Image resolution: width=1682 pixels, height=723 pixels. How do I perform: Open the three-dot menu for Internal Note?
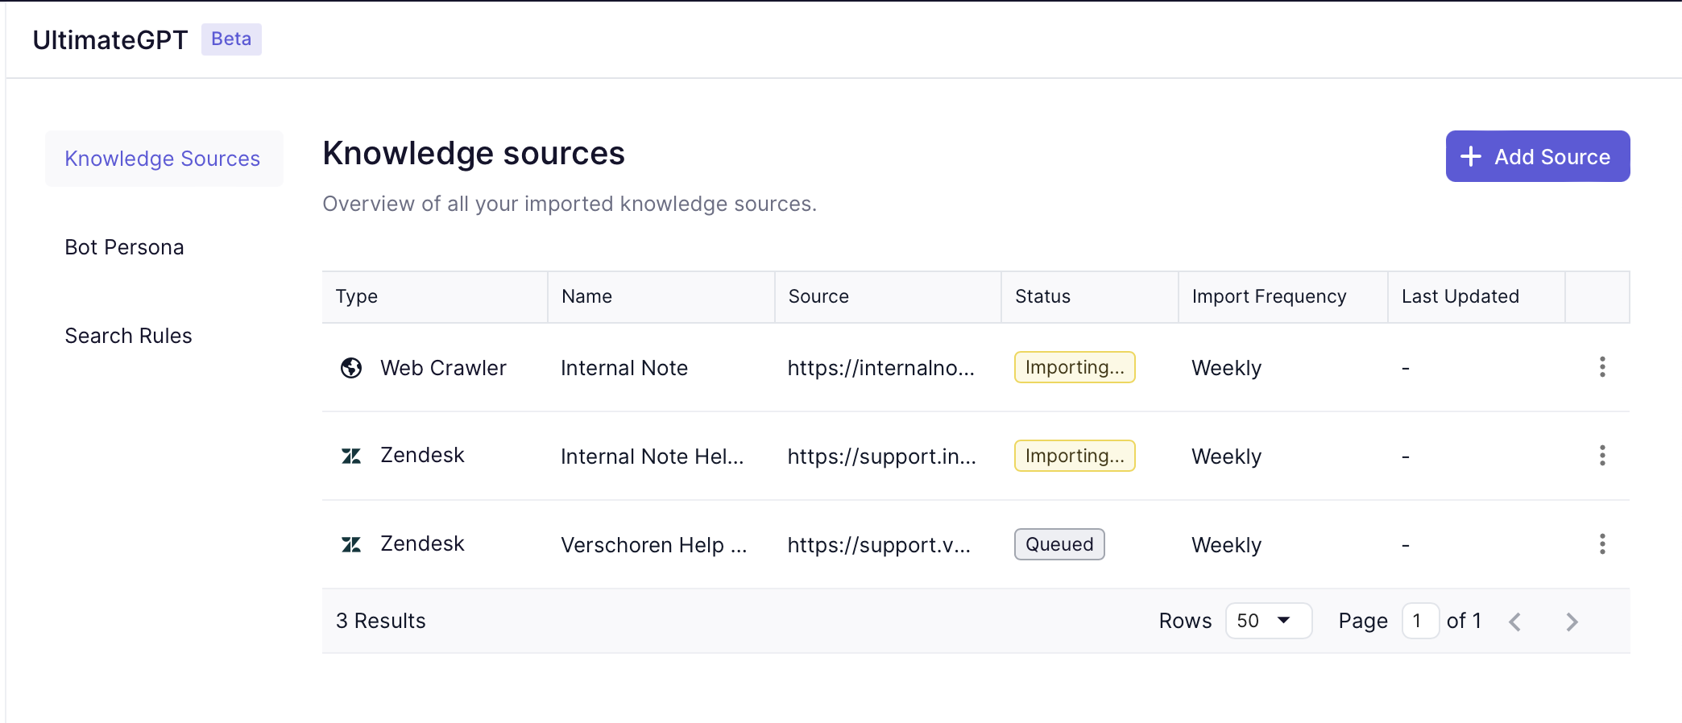tap(1602, 367)
